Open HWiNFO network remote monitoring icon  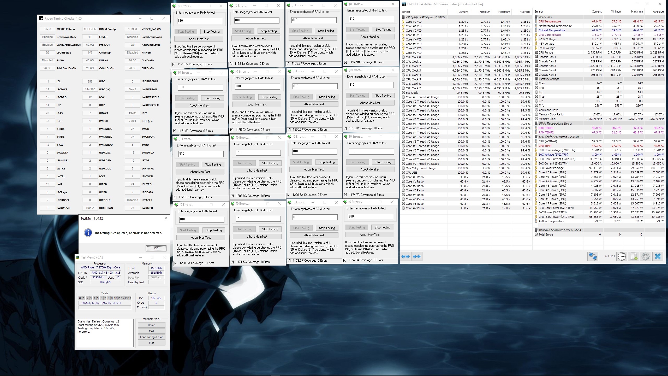tap(593, 256)
